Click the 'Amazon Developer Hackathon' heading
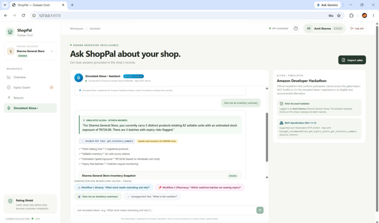Image resolution: width=379 pixels, height=223 pixels. point(301,81)
